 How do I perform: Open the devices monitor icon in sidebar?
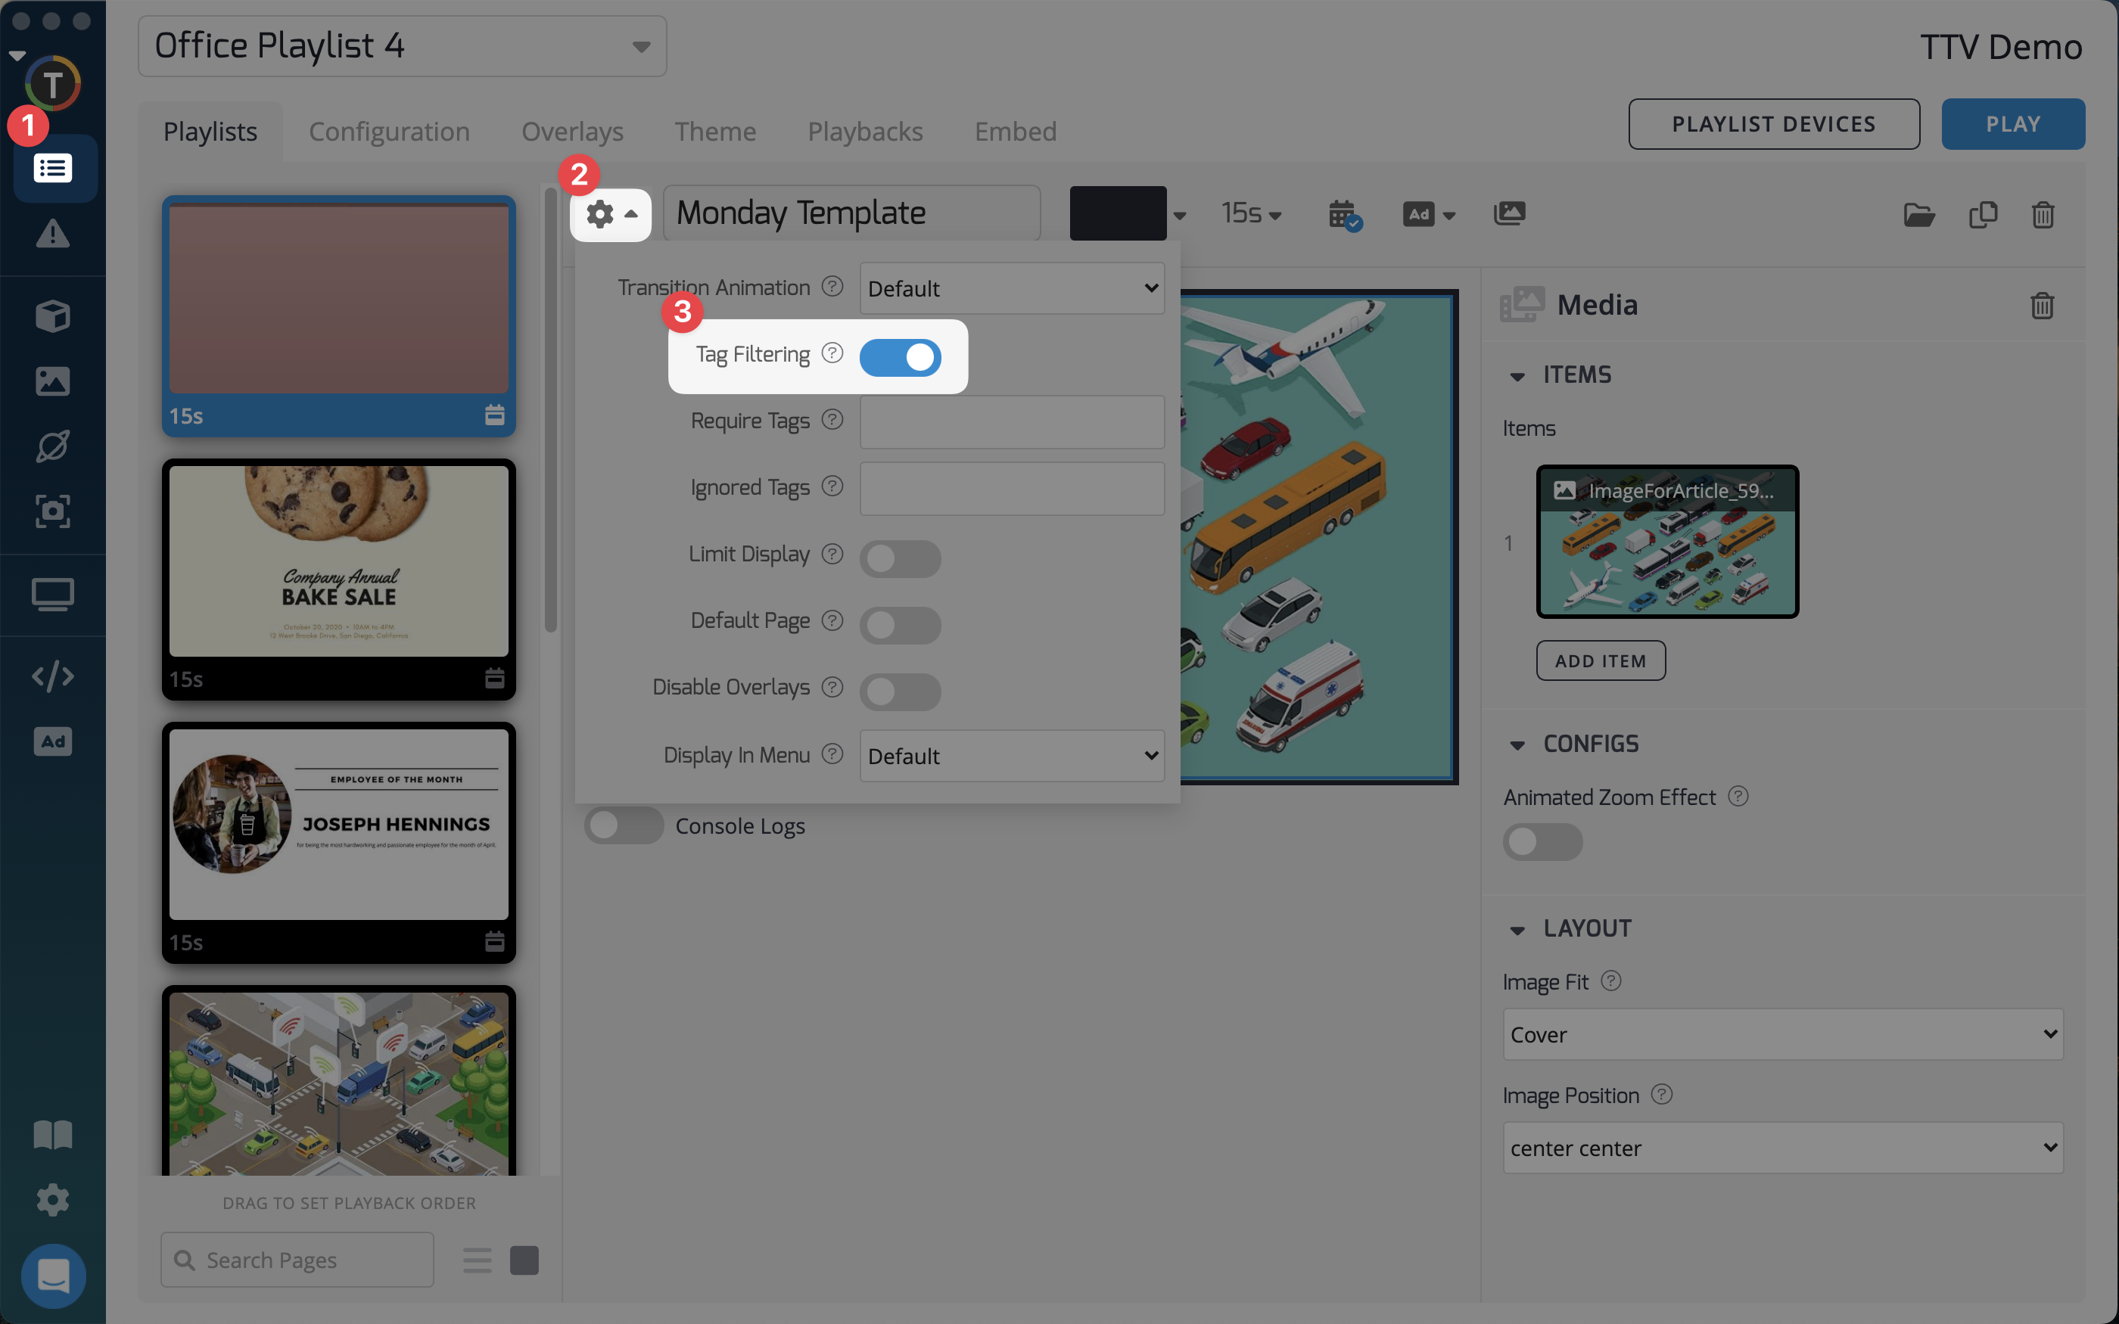(x=52, y=595)
